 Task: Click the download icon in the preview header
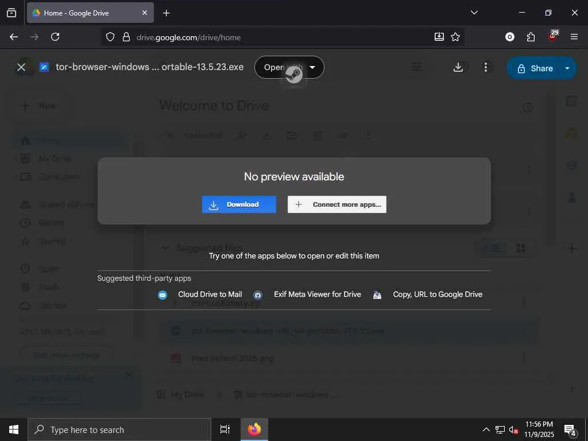[458, 67]
